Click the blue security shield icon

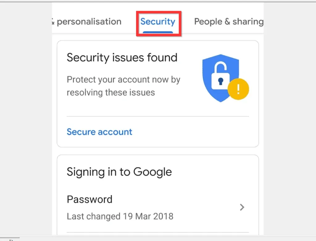pyautogui.click(x=221, y=76)
